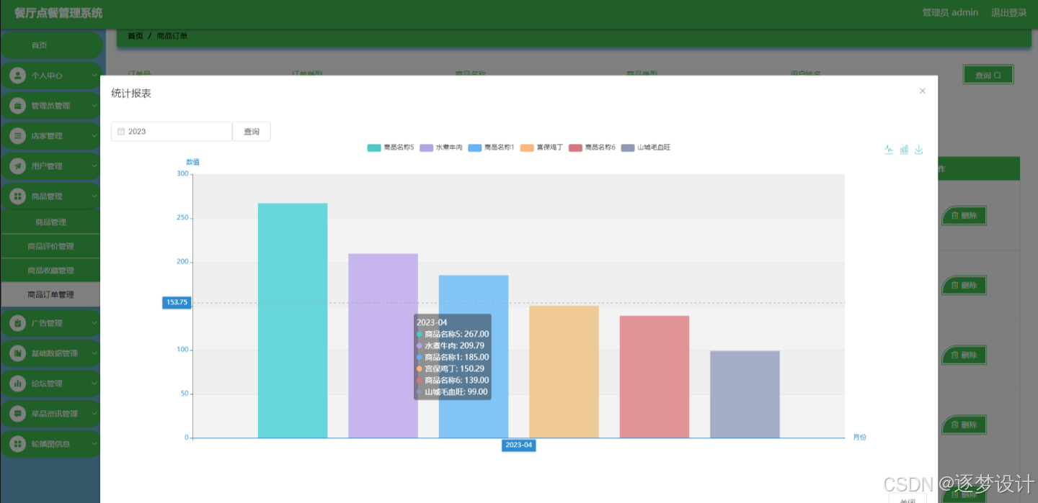The width and height of the screenshot is (1038, 503).
Task: Expand 轮播图信息 menu arrow
Action: (94, 444)
